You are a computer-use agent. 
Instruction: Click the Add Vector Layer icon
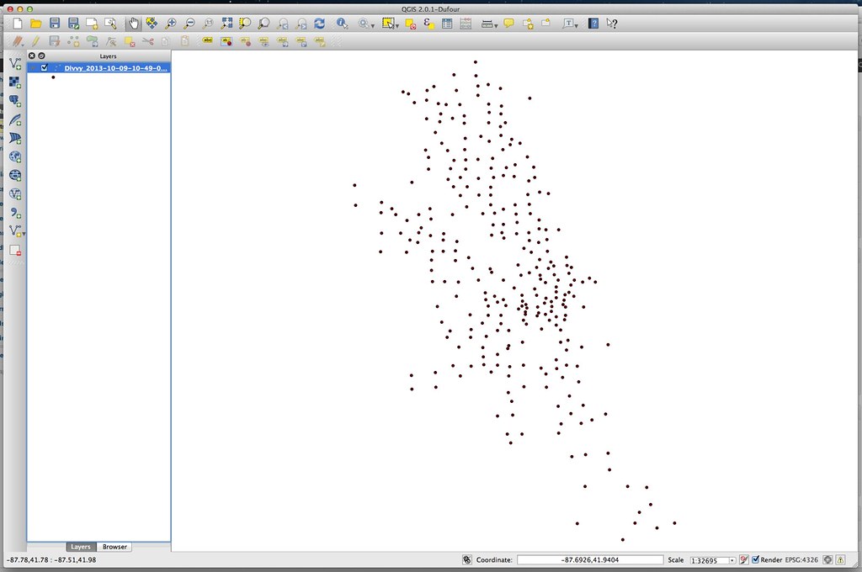click(15, 64)
